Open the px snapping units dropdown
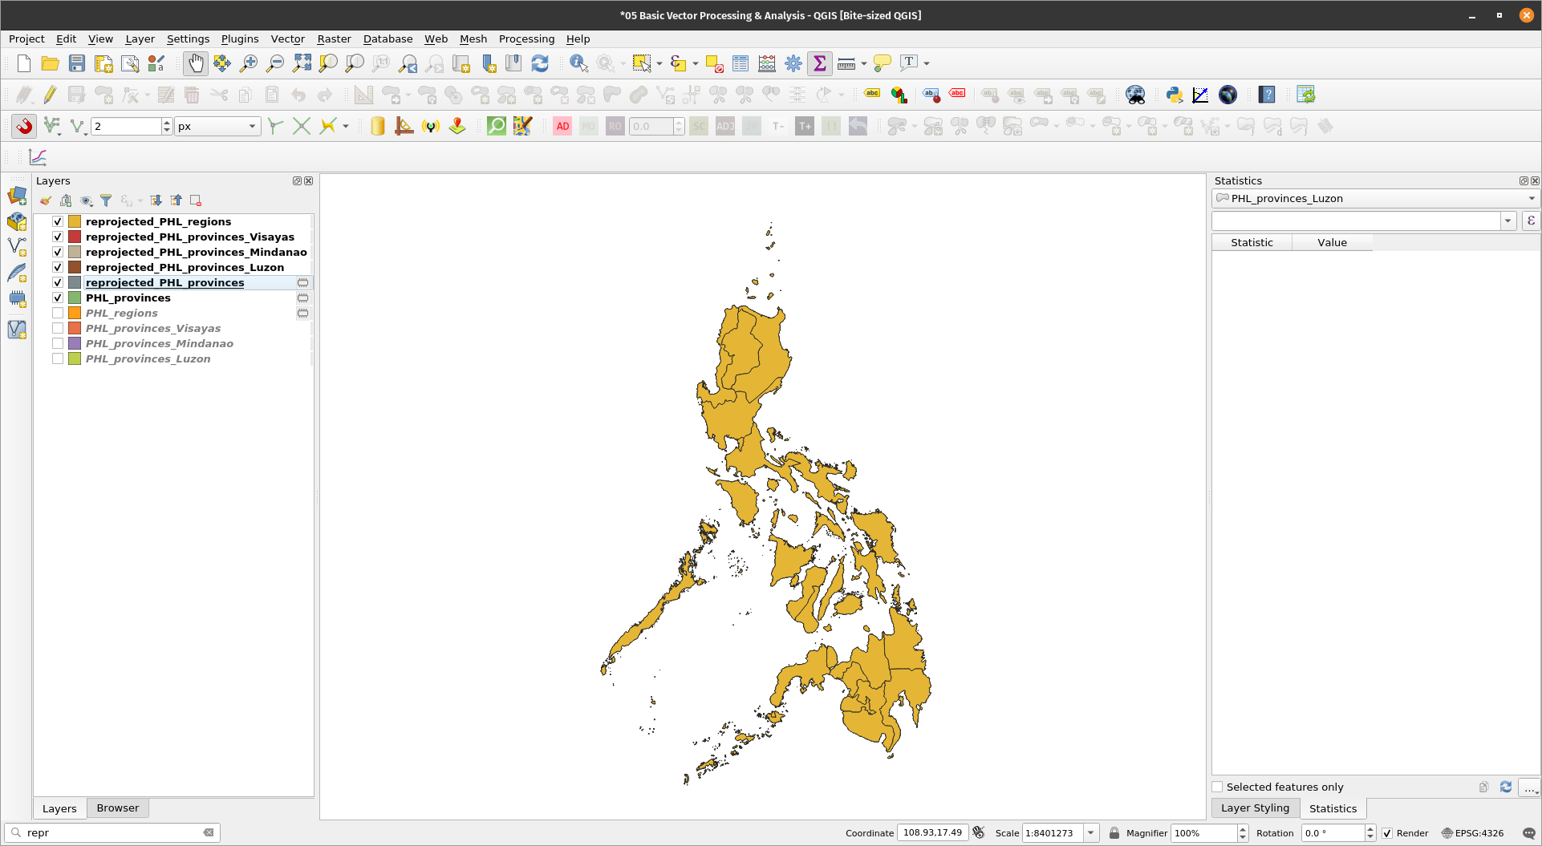Screen dimensions: 1542x846 pyautogui.click(x=252, y=126)
